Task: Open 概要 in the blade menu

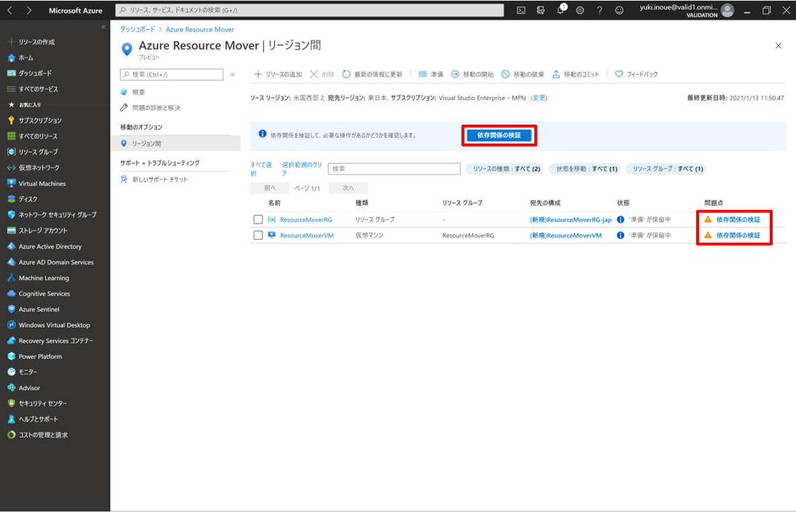Action: click(133, 92)
